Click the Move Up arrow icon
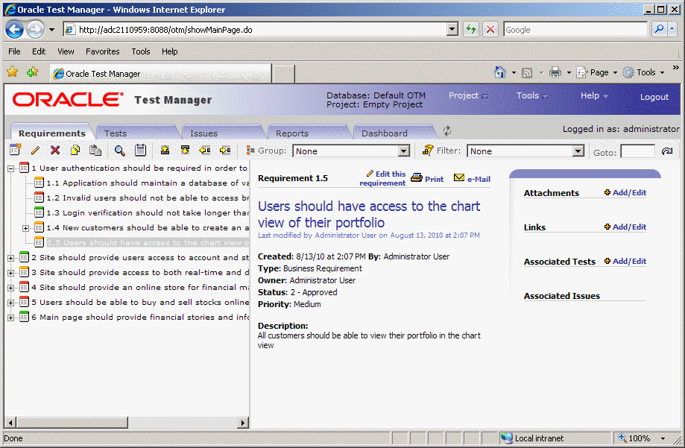685x448 pixels. (165, 150)
